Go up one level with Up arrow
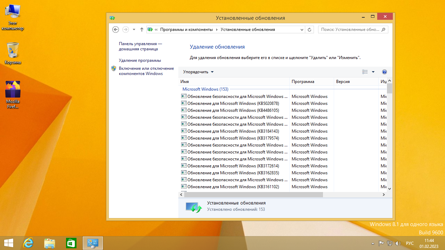Viewport: 445px width, 250px height. [142, 30]
